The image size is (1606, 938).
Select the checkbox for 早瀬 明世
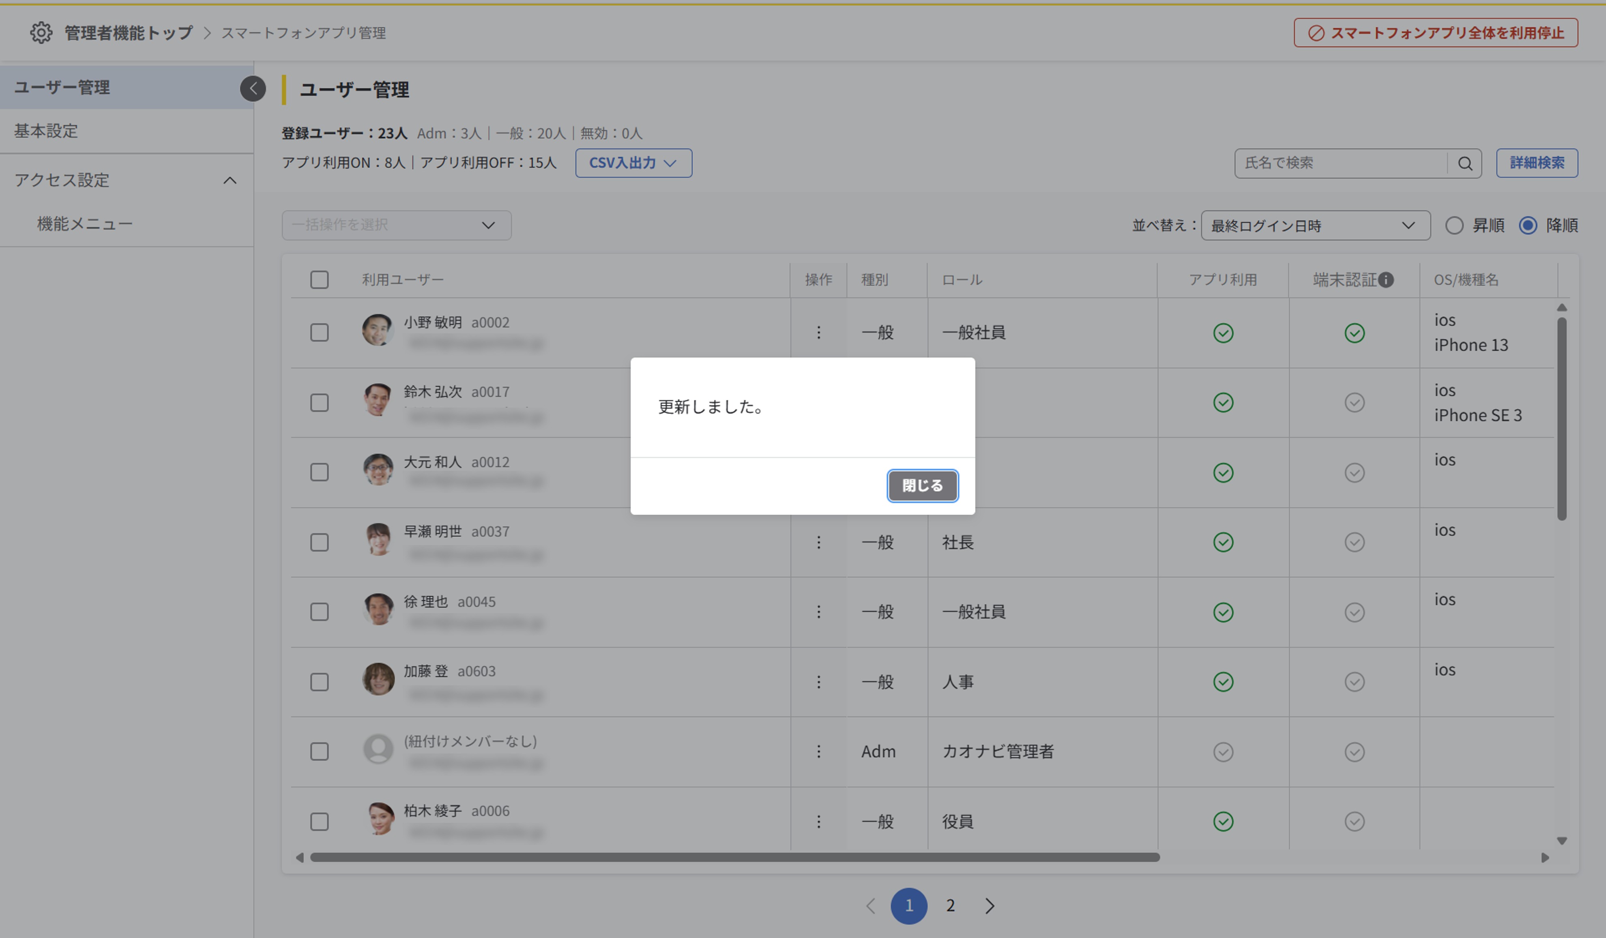click(x=319, y=542)
